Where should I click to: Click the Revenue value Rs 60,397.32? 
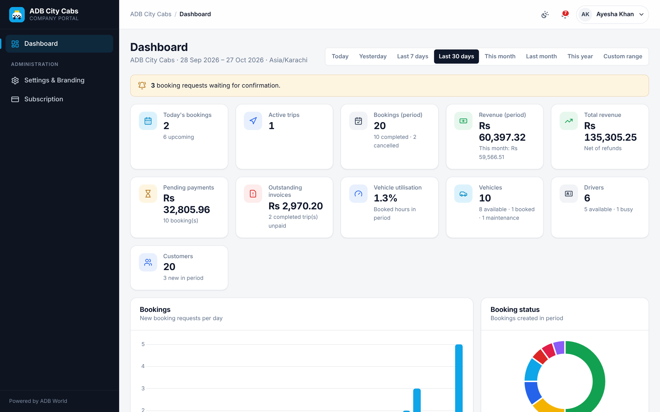point(502,132)
